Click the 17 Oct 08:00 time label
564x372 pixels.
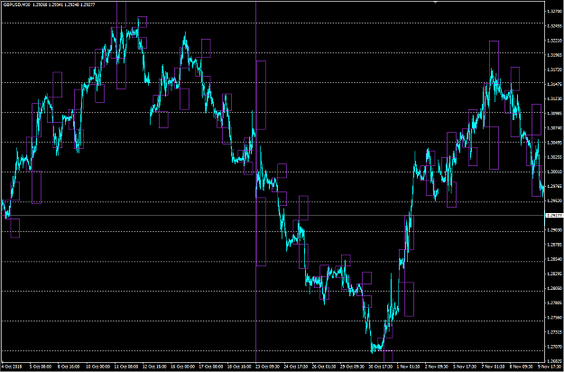[x=209, y=367]
